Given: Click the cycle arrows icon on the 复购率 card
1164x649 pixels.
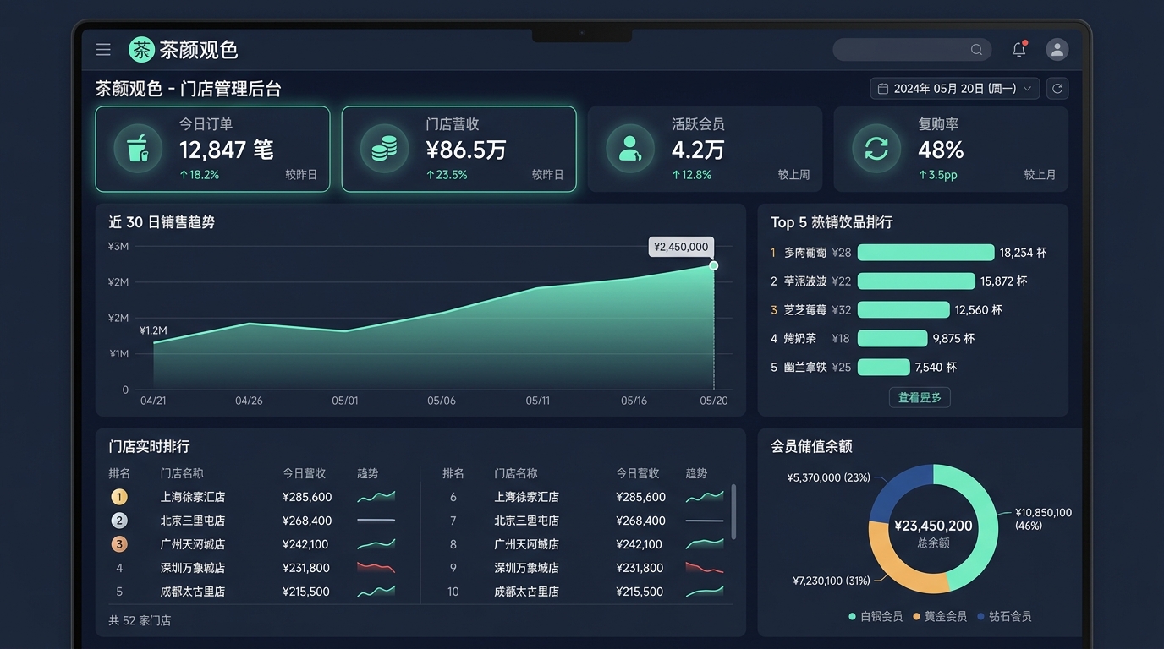Looking at the screenshot, I should tap(876, 149).
